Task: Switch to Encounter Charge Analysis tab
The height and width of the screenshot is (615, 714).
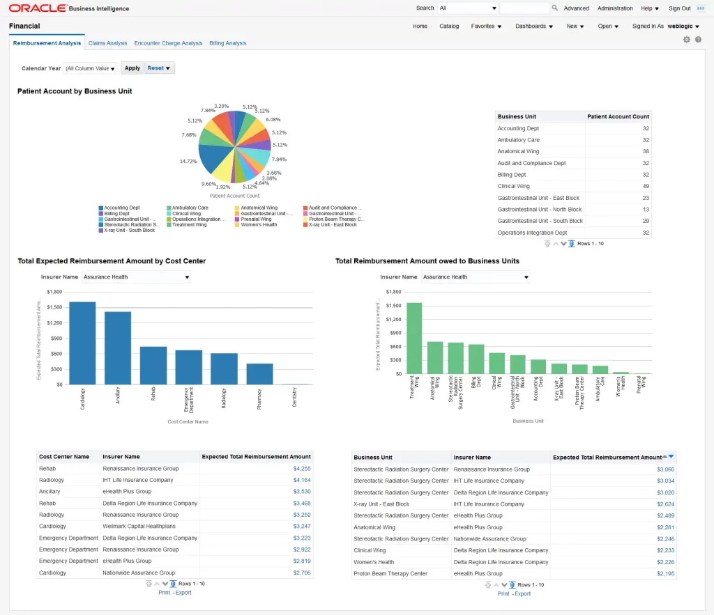Action: [x=168, y=43]
